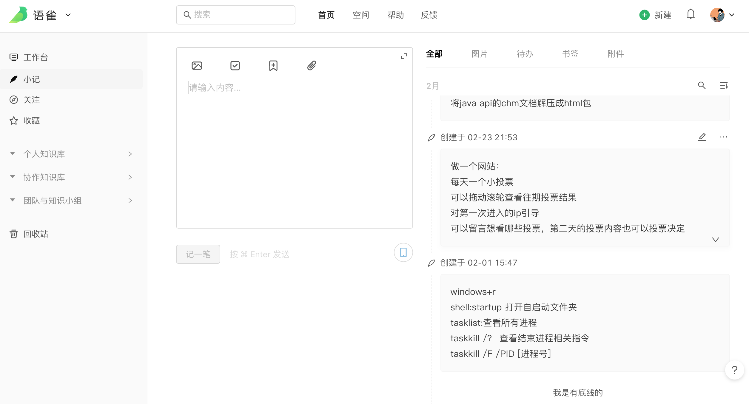Collapse the 协作知识库 section triangle
Image resolution: width=749 pixels, height=404 pixels.
point(13,177)
